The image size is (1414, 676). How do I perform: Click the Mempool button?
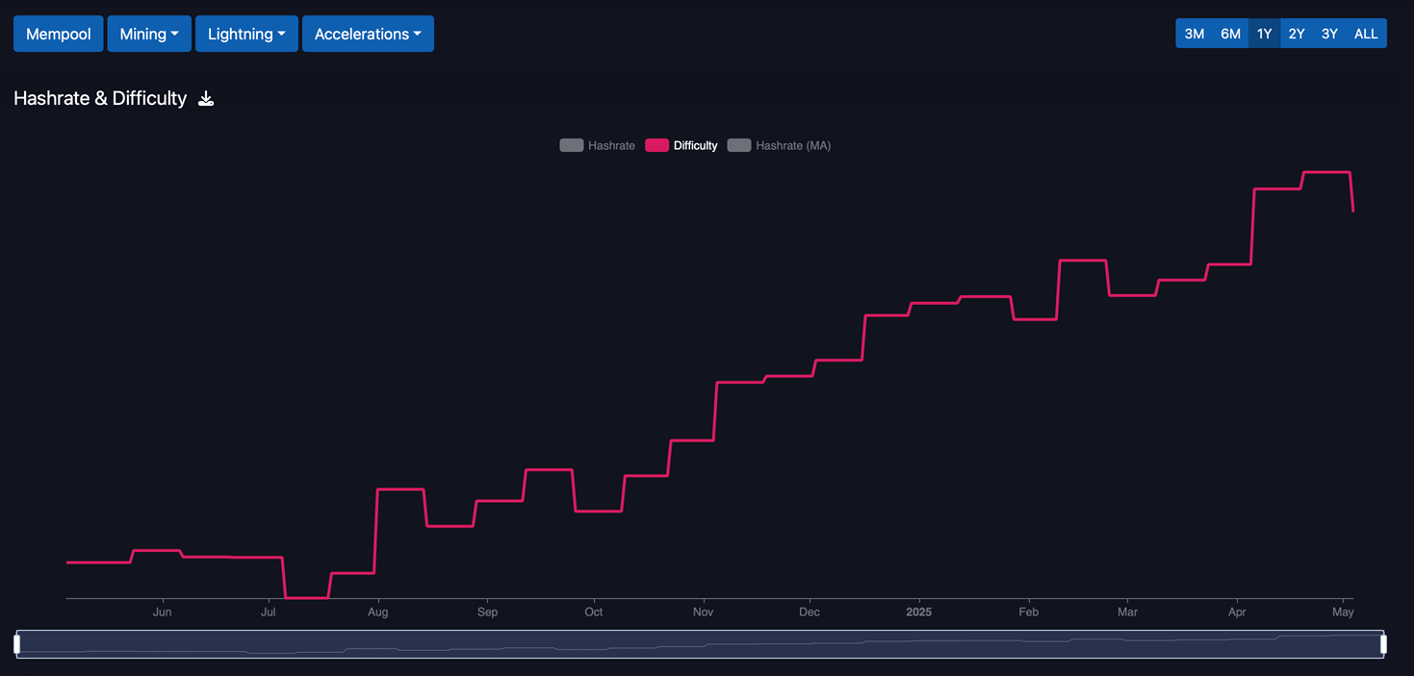coord(59,34)
